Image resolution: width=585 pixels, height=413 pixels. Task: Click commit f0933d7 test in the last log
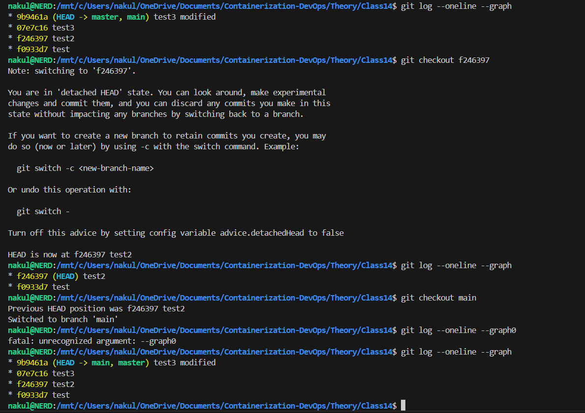(43, 395)
